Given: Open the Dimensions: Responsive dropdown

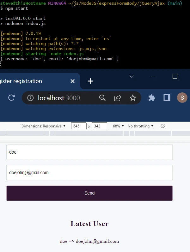Looking at the screenshot, I should (44, 126).
